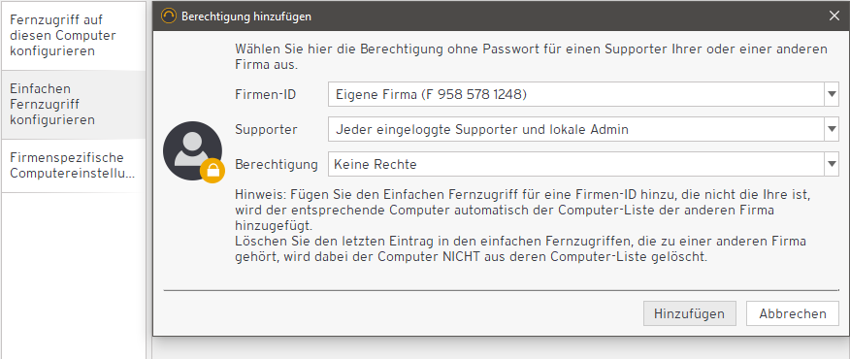
Task: Click the Jeder eingeloggte Supporter field
Action: [x=583, y=129]
